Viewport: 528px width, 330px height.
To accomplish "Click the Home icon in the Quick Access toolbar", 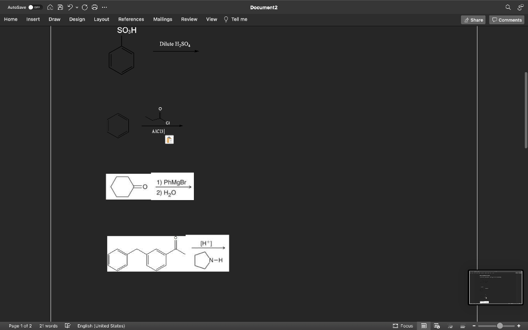I will pos(50,7).
